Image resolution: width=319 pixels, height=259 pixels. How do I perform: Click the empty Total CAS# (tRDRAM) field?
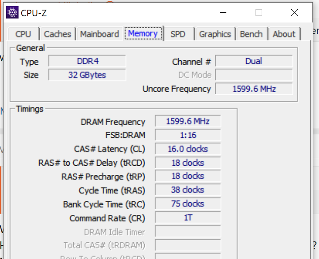click(x=188, y=245)
